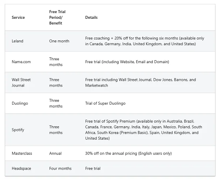Click the One month trial period cell
Image resolution: width=216 pixels, height=180 pixels.
pos(59,41)
